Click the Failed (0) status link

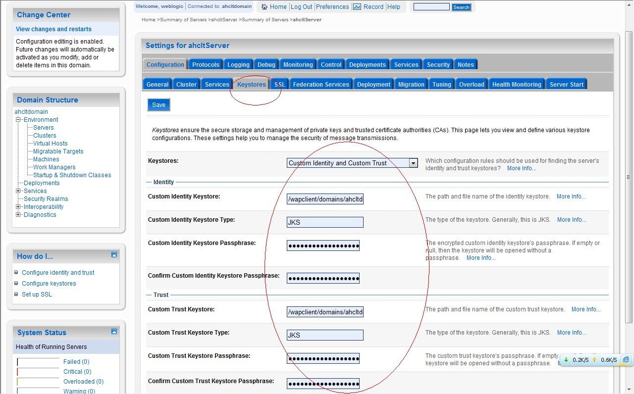click(x=76, y=362)
